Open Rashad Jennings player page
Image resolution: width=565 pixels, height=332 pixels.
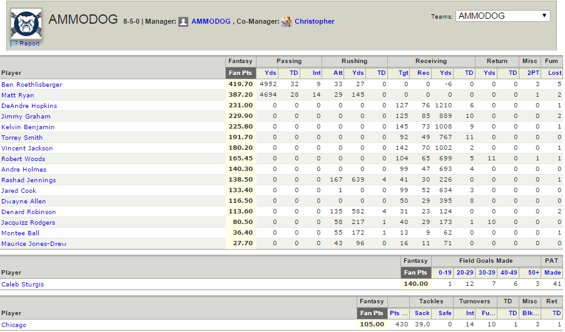click(28, 180)
